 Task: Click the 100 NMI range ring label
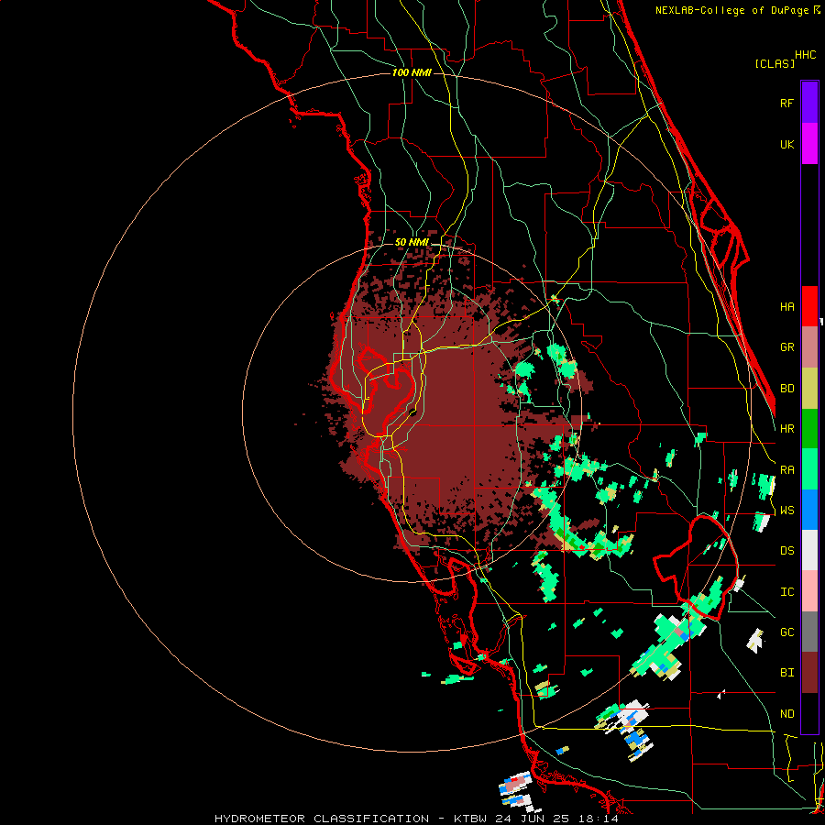coord(412,72)
